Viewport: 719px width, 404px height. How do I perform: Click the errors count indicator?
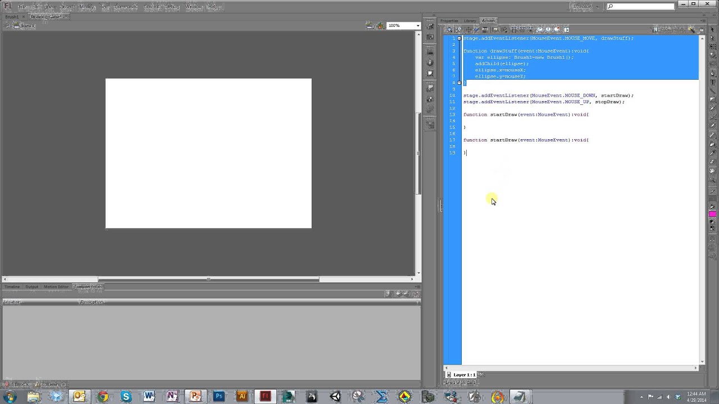coord(17,384)
